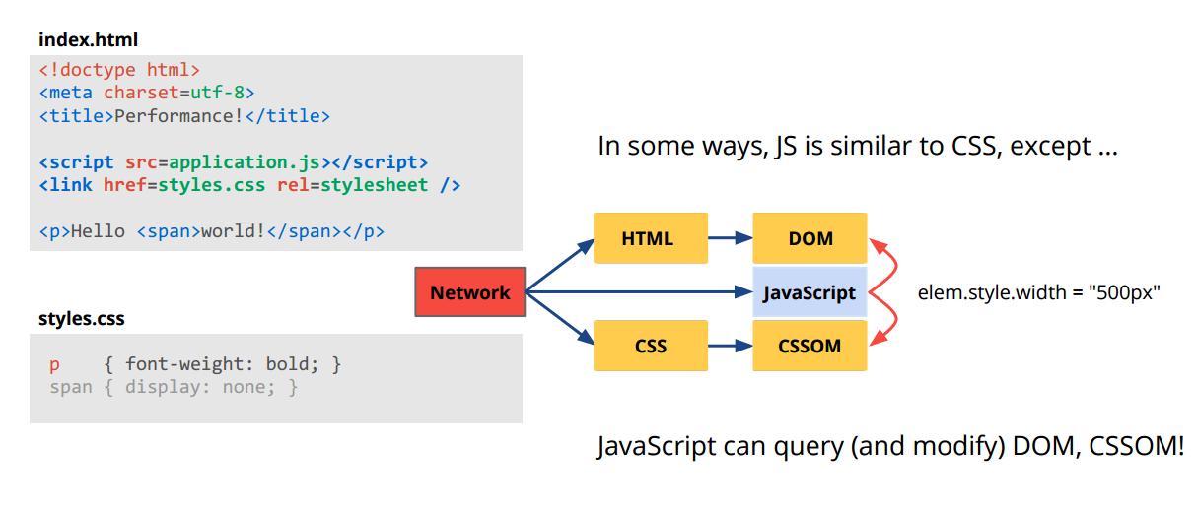Click 'In some ways, JS is similar' sentence
Viewport: 1197px width, 510px height.
click(858, 147)
